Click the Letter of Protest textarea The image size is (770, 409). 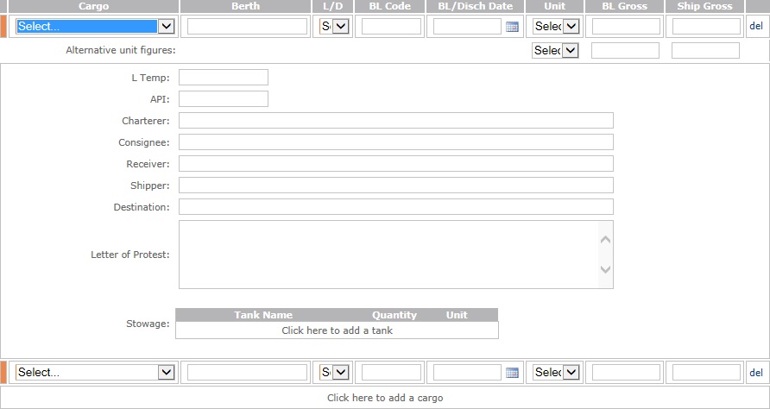tap(388, 255)
